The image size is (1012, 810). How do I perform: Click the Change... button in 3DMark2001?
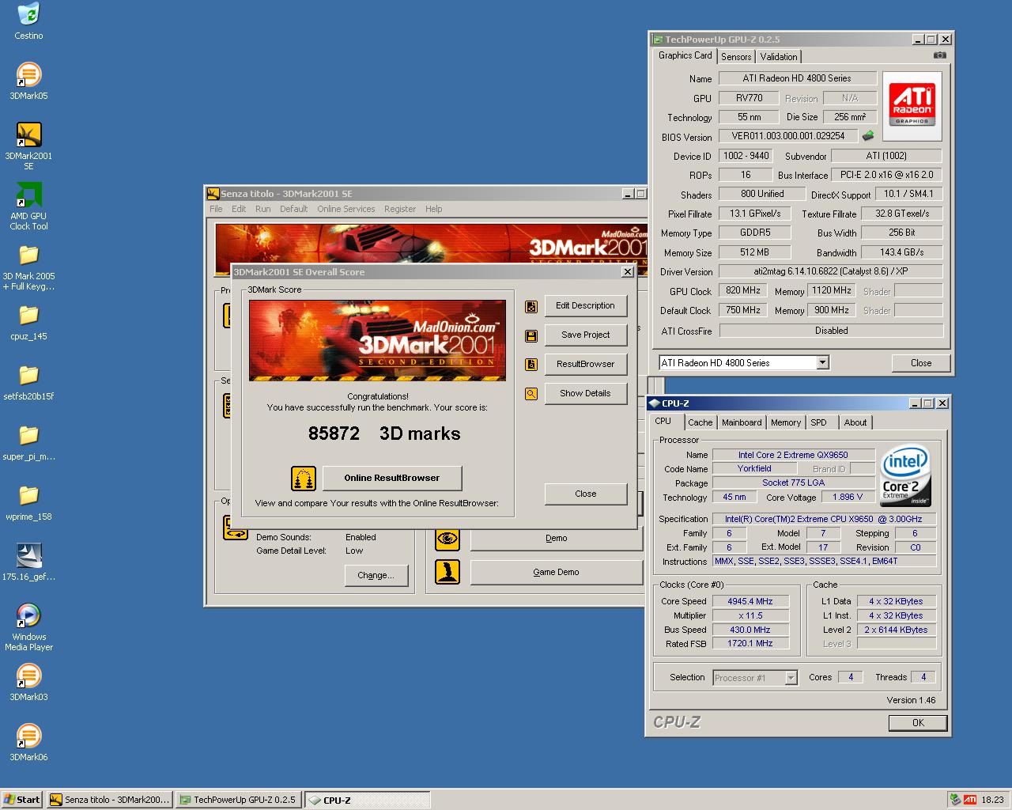(x=376, y=575)
